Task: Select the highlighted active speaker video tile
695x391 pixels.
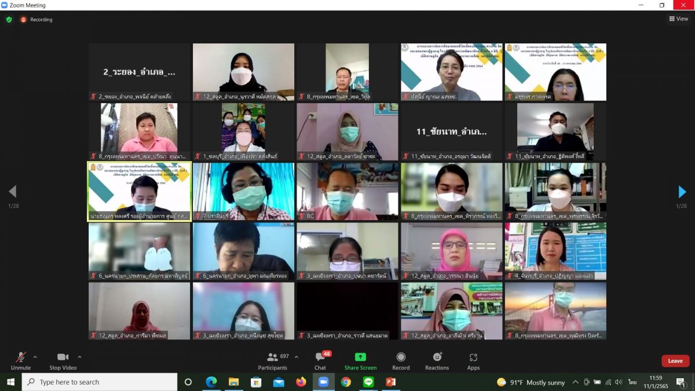Action: point(139,192)
